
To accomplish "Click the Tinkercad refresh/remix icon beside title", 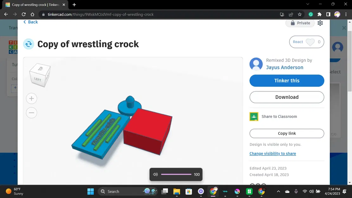I will [x=29, y=44].
